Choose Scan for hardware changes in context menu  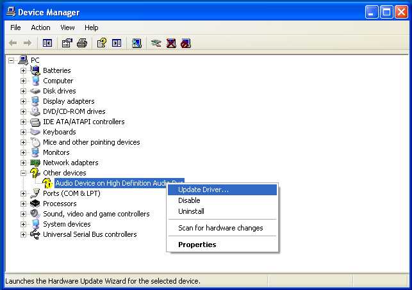click(x=222, y=228)
